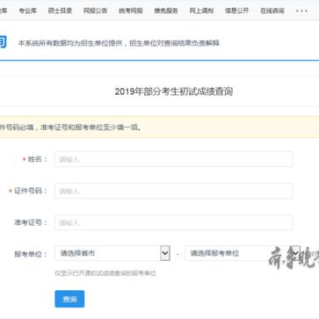Screen dimensions: 319x319
Task: Open 在线咨询 in the navigation bar
Action: point(272,11)
